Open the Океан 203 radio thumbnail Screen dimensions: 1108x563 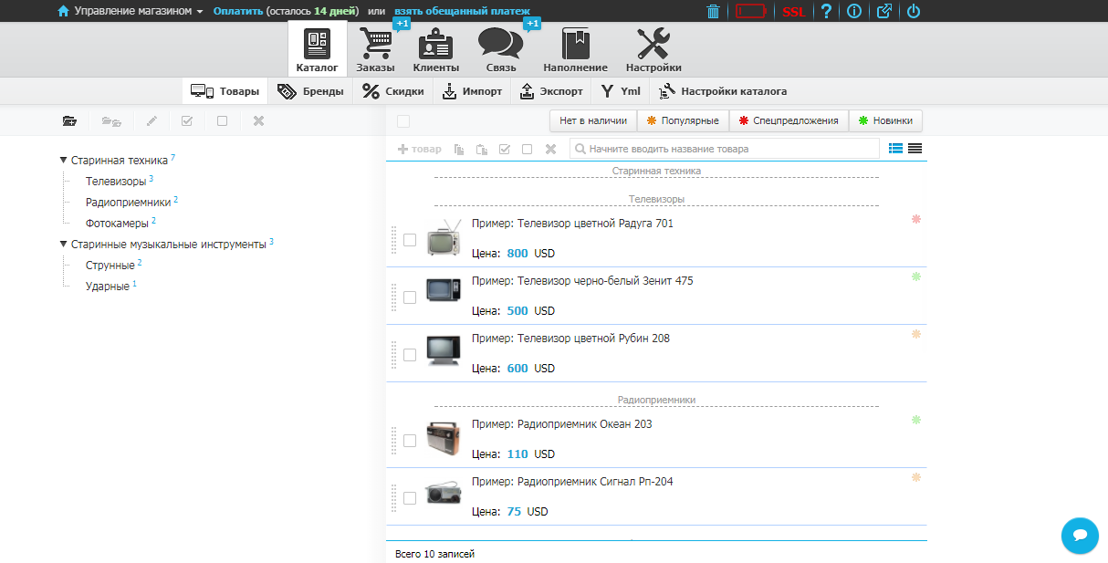pos(444,437)
